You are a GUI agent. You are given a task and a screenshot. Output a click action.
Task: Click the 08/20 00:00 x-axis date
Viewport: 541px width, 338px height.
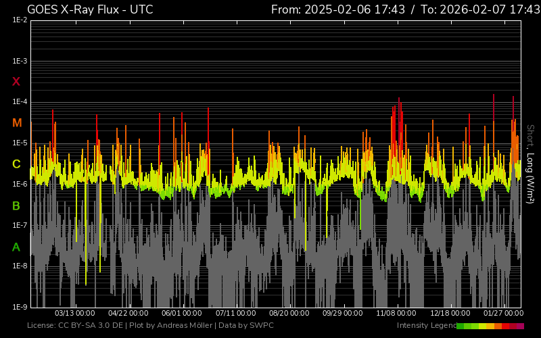(x=289, y=314)
